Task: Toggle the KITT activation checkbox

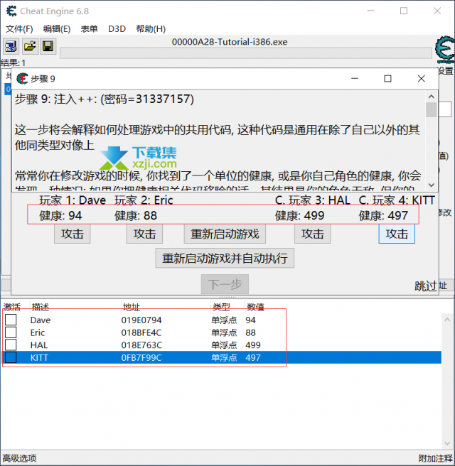Action: pyautogui.click(x=11, y=357)
